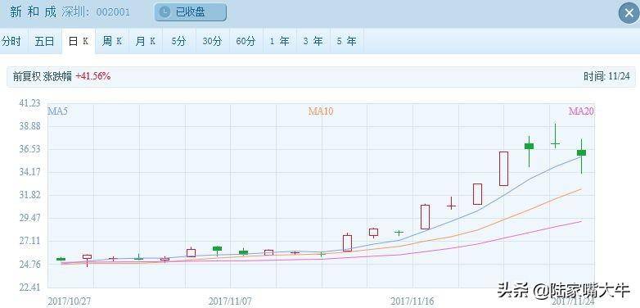Open the 月K monthly chart tab
640x308 pixels.
tap(146, 41)
